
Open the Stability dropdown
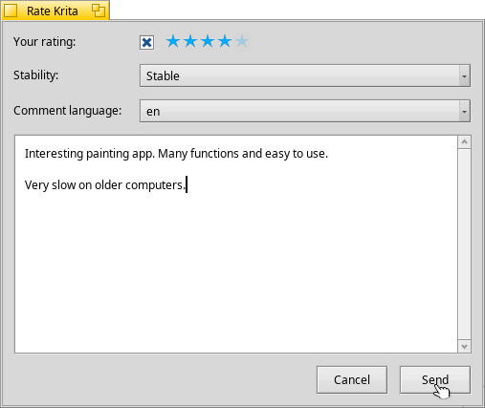pyautogui.click(x=305, y=75)
